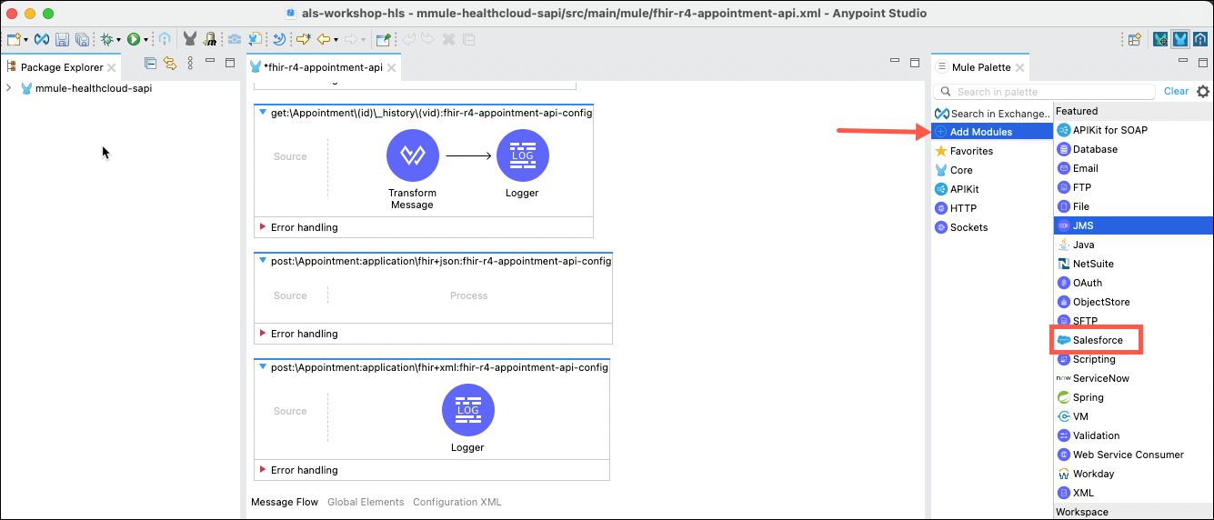This screenshot has height=520, width=1214.
Task: Select the Logger in the fhir+xml flow
Action: pyautogui.click(x=468, y=410)
